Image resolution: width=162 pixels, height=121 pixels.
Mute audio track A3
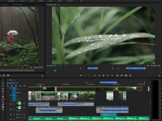19,114
